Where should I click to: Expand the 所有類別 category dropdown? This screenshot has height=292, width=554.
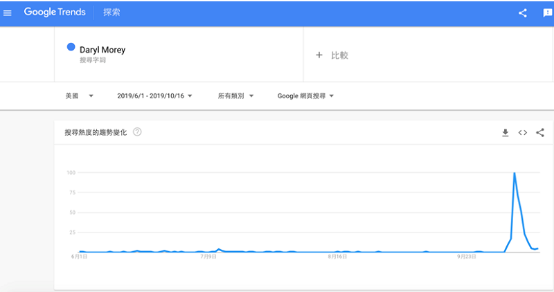(x=235, y=95)
